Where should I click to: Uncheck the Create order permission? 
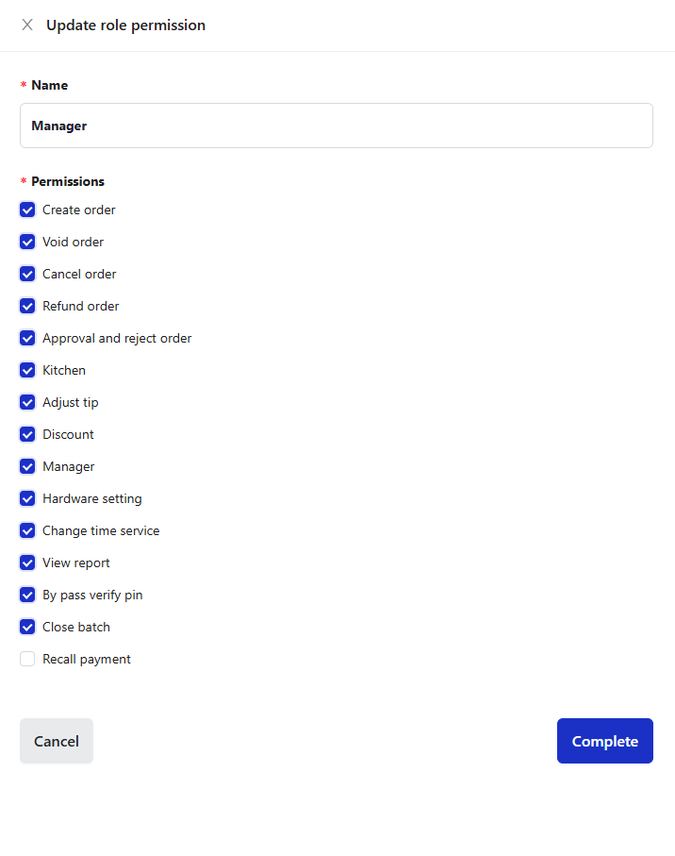[26, 210]
